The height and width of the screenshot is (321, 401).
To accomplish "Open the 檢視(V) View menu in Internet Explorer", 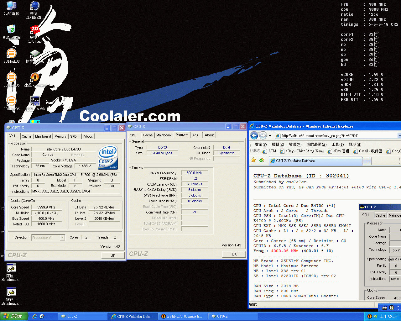I will [295, 145].
